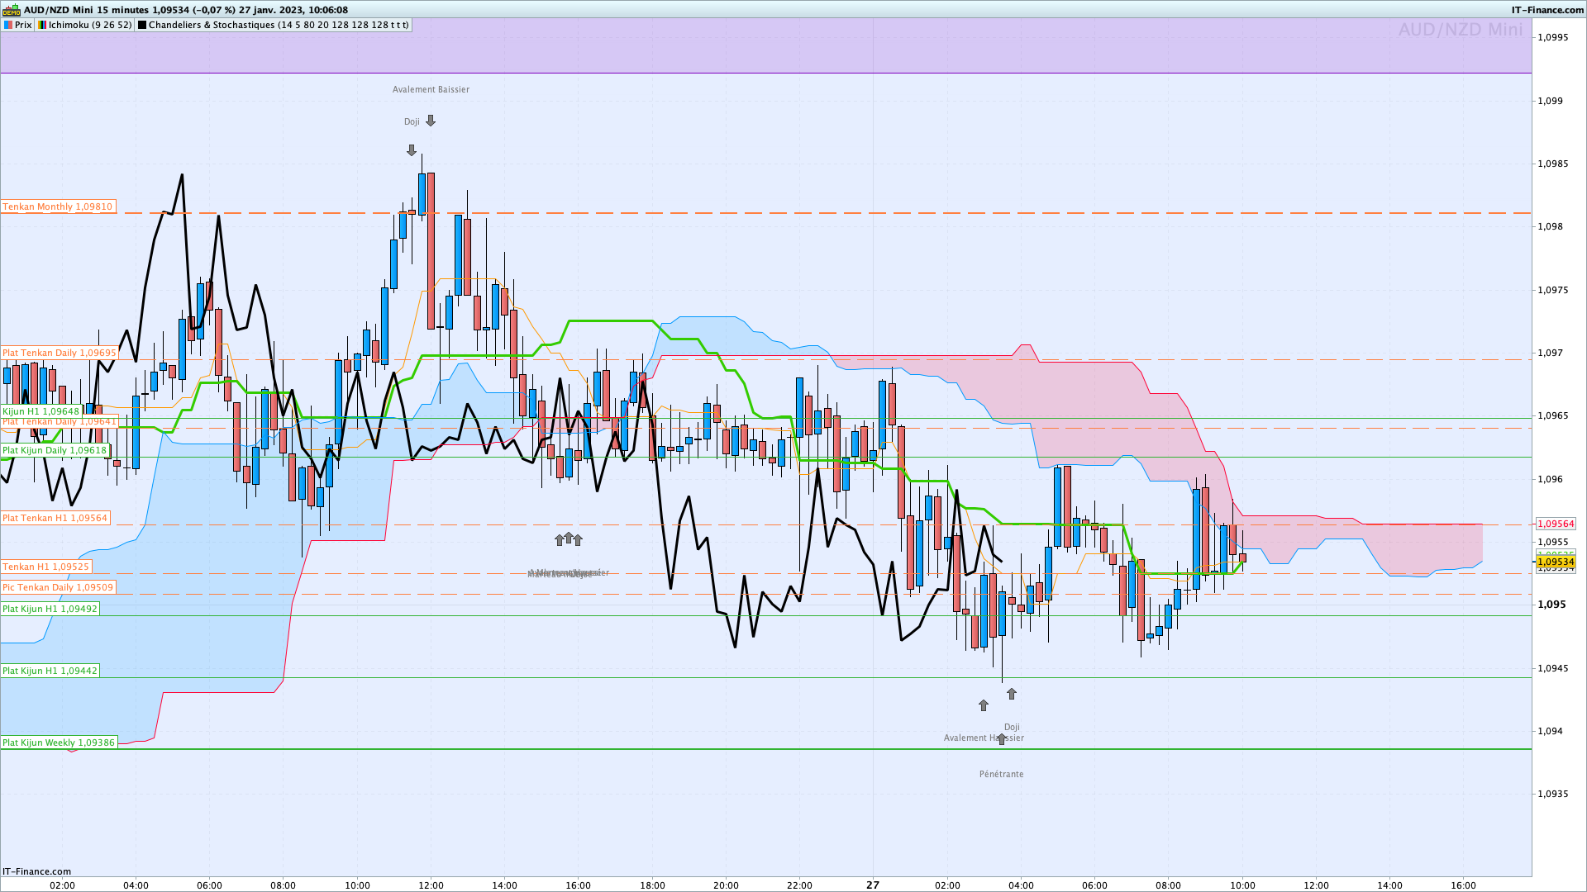This screenshot has height=892, width=1587.
Task: Select the Plat Kijun Weekly 1,09386 label
Action: pyautogui.click(x=59, y=743)
